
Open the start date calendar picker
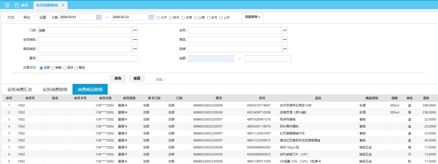[x=99, y=17]
